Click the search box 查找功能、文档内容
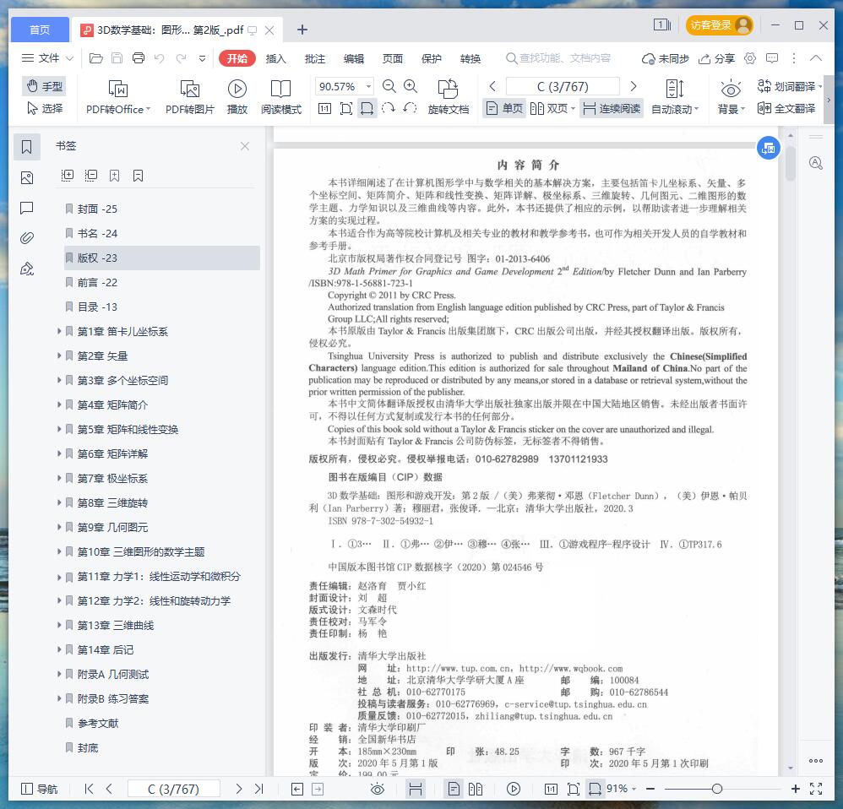843x809 pixels. pyautogui.click(x=559, y=58)
